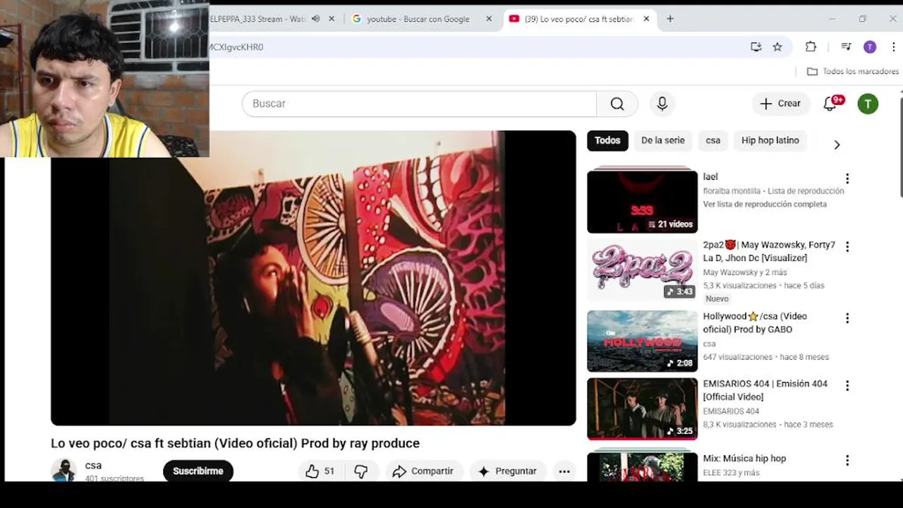Open notifications bell with 9+ badge
The image size is (903, 508).
tap(830, 104)
